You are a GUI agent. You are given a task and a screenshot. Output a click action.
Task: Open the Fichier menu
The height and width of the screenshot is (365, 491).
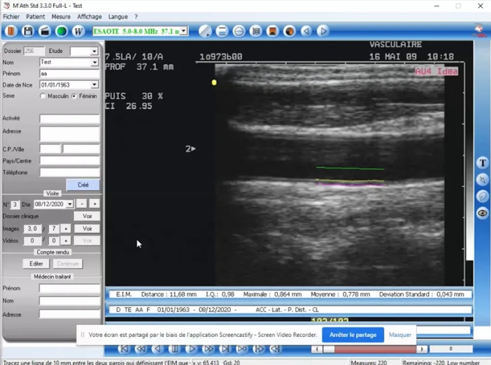pos(11,16)
